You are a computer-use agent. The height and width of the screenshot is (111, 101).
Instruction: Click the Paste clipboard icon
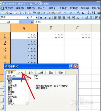(x=53, y=13)
